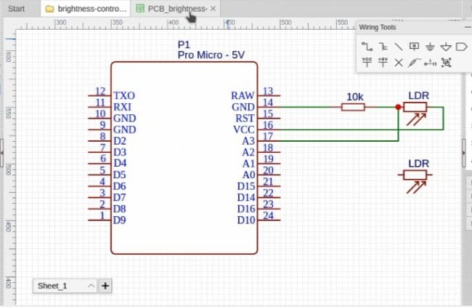This screenshot has width=472, height=307.
Task: Place a +5V power flag
Action: (x=382, y=63)
